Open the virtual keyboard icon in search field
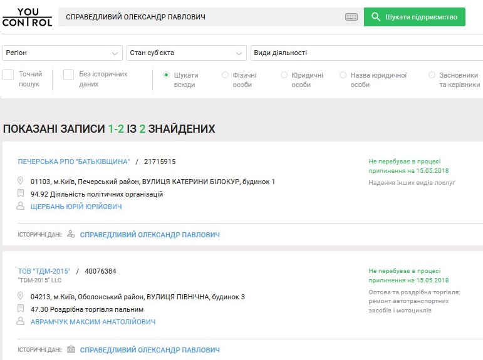This screenshot has width=483, height=360. pos(351,17)
